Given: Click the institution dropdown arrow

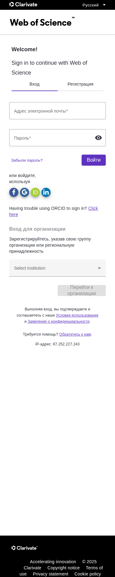Looking at the screenshot, I should click(x=99, y=268).
